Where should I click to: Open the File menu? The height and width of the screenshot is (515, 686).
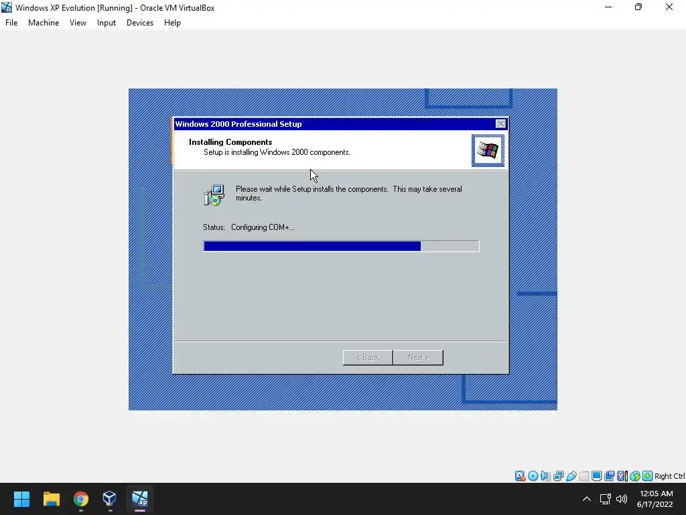11,23
